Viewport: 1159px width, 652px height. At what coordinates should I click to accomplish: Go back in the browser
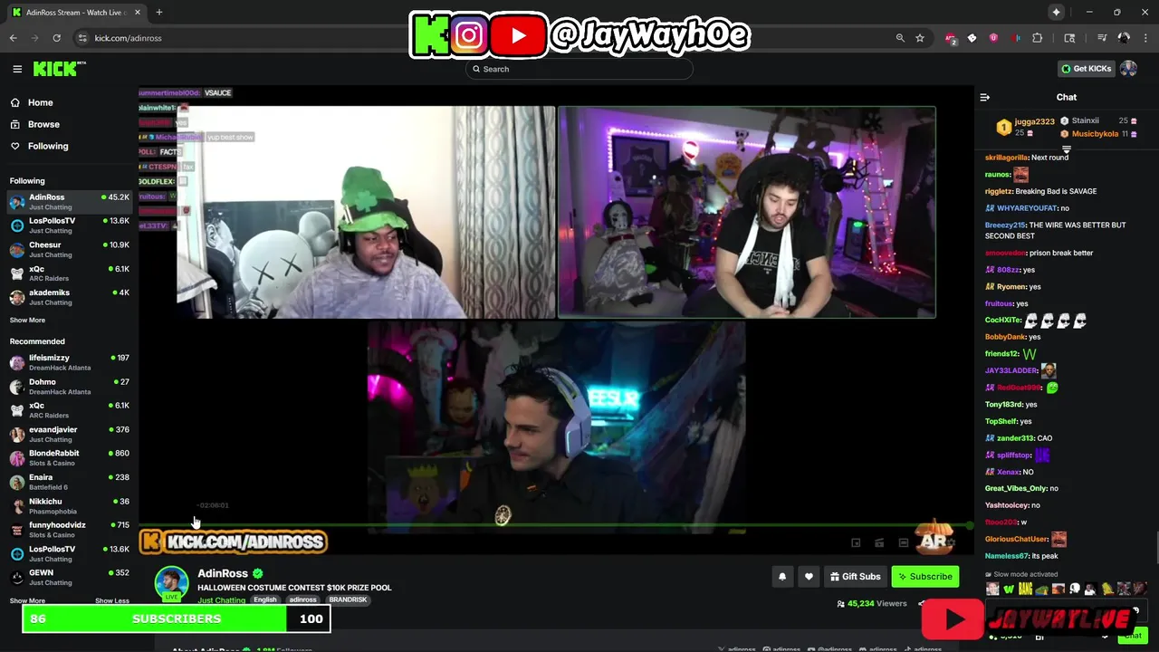14,38
